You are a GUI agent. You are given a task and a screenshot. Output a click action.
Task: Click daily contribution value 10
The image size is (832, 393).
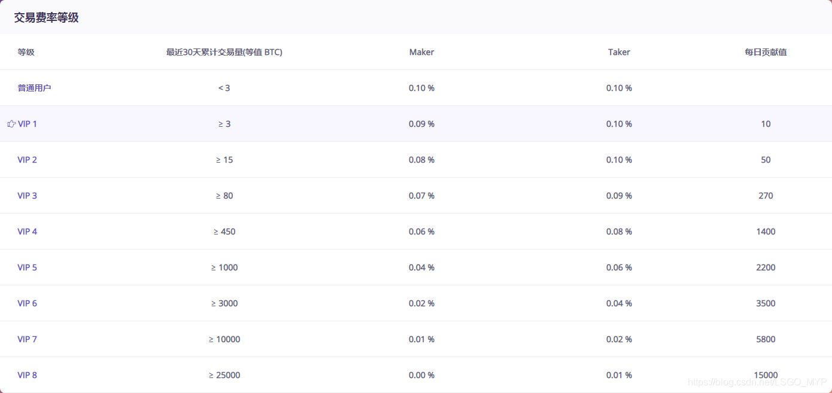[766, 124]
